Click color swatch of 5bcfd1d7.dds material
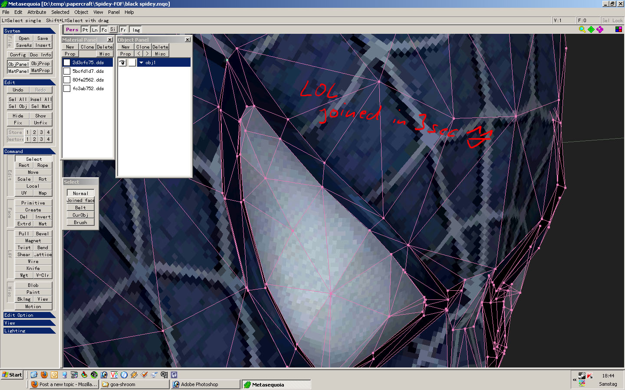 click(x=67, y=71)
